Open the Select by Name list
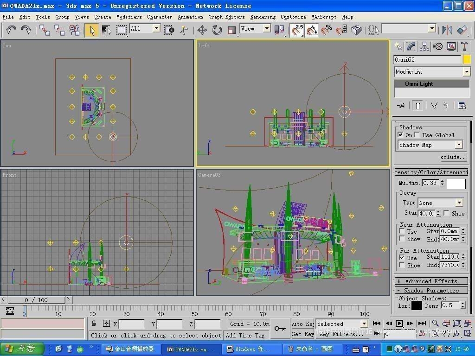Viewport: 475px width, 356px height. [x=106, y=30]
